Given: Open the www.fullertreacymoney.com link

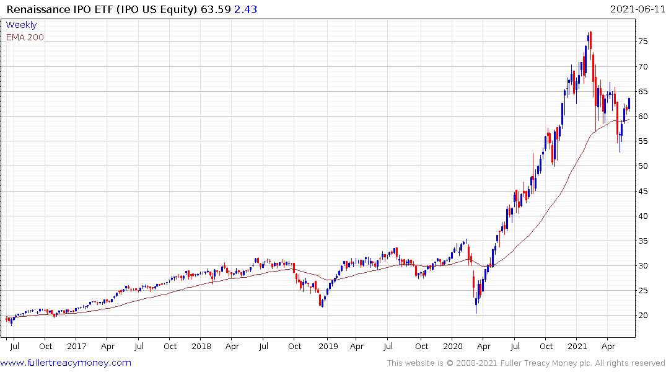Looking at the screenshot, I should pos(66,363).
